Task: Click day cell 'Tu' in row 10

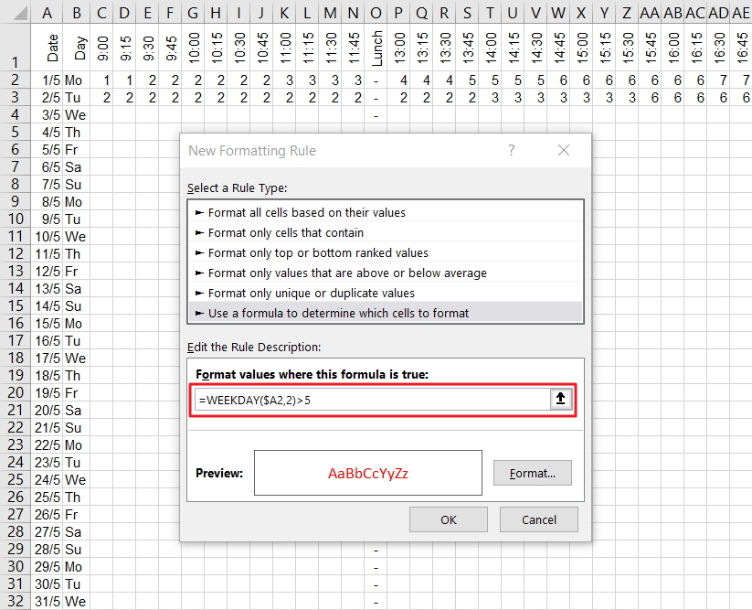Action: [76, 219]
